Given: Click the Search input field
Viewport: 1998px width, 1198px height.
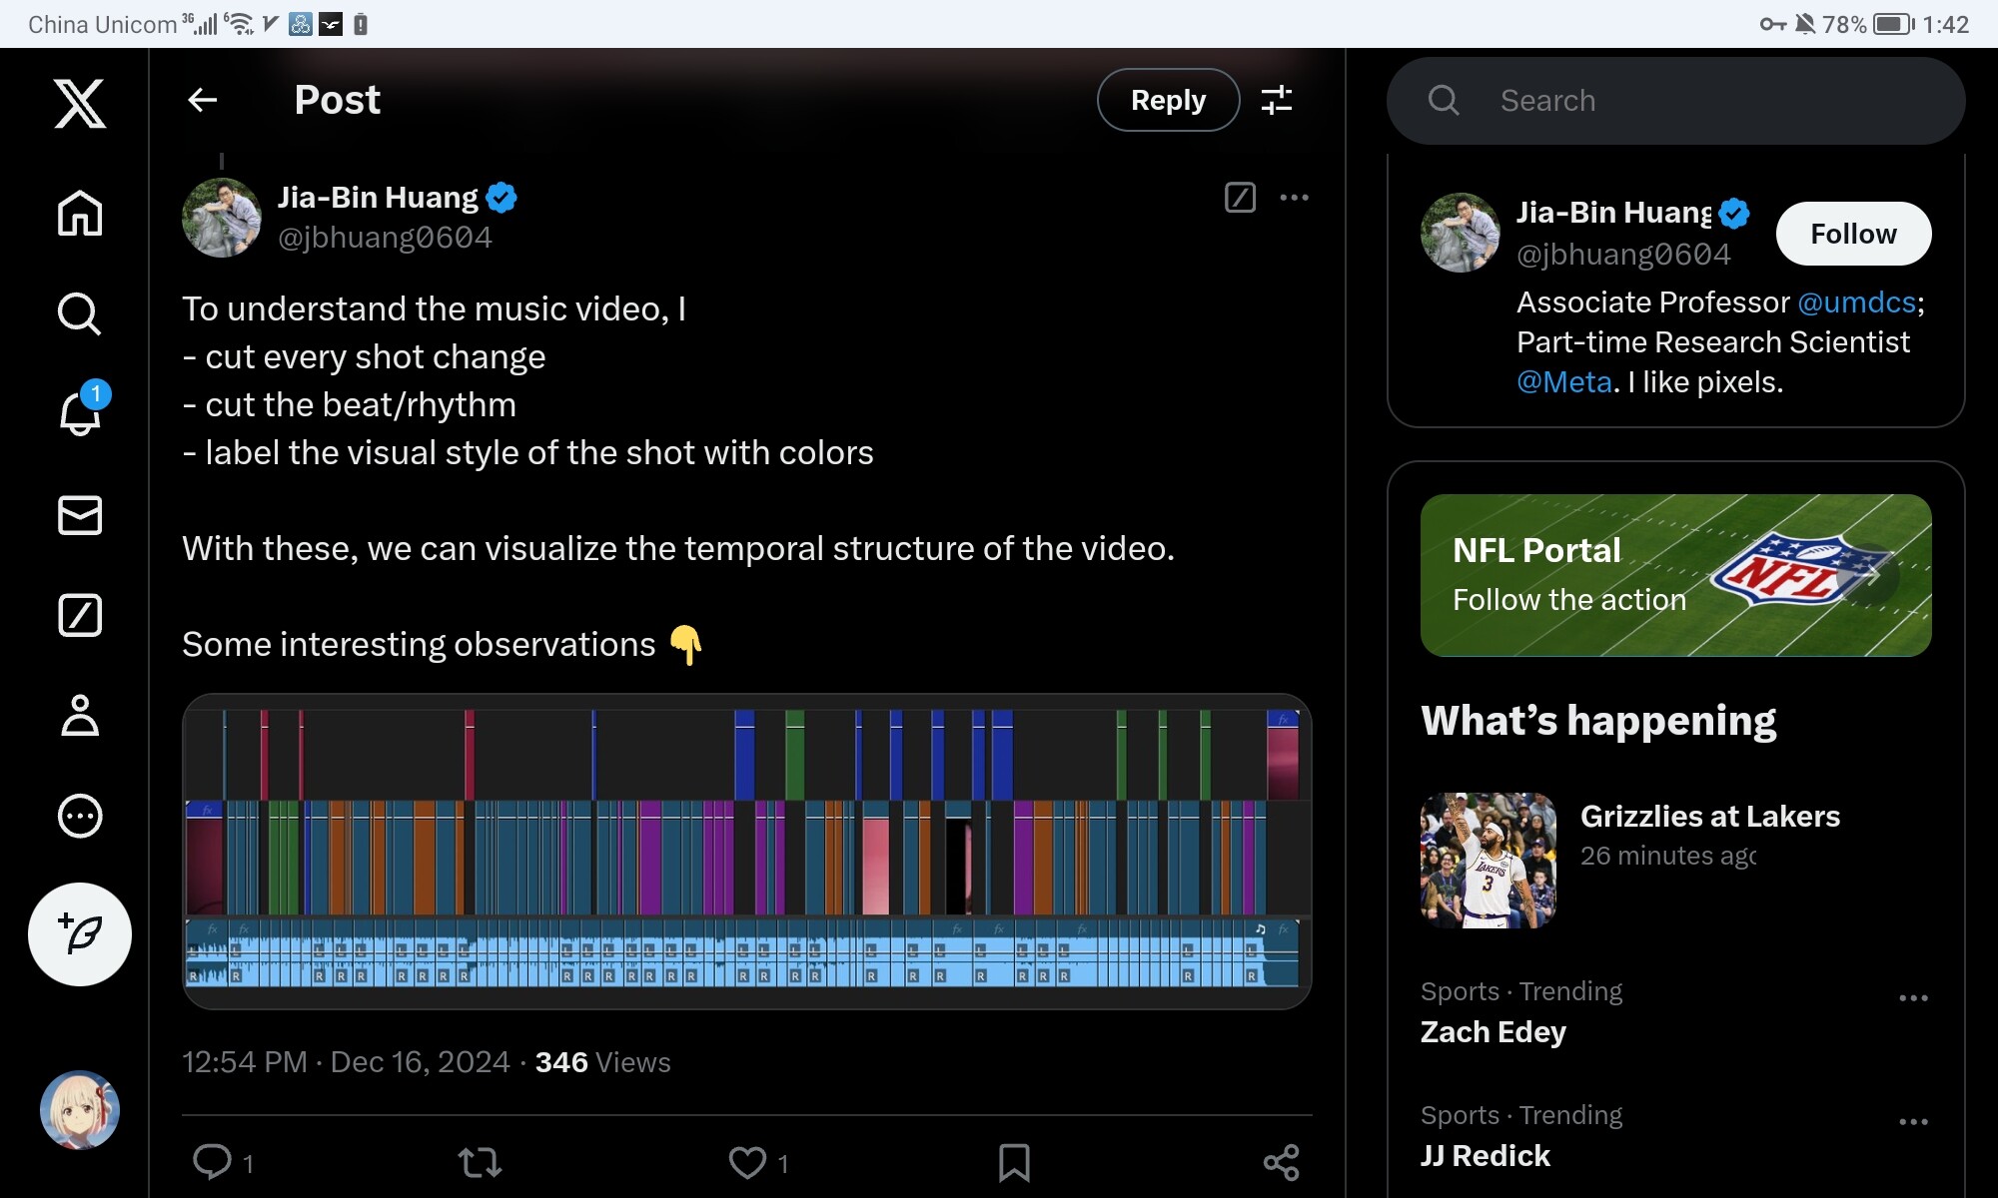Looking at the screenshot, I should coord(1698,100).
